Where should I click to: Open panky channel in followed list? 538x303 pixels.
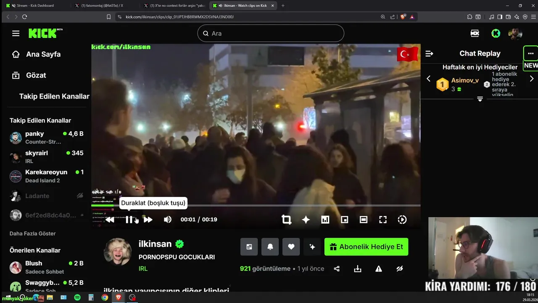tap(46, 138)
